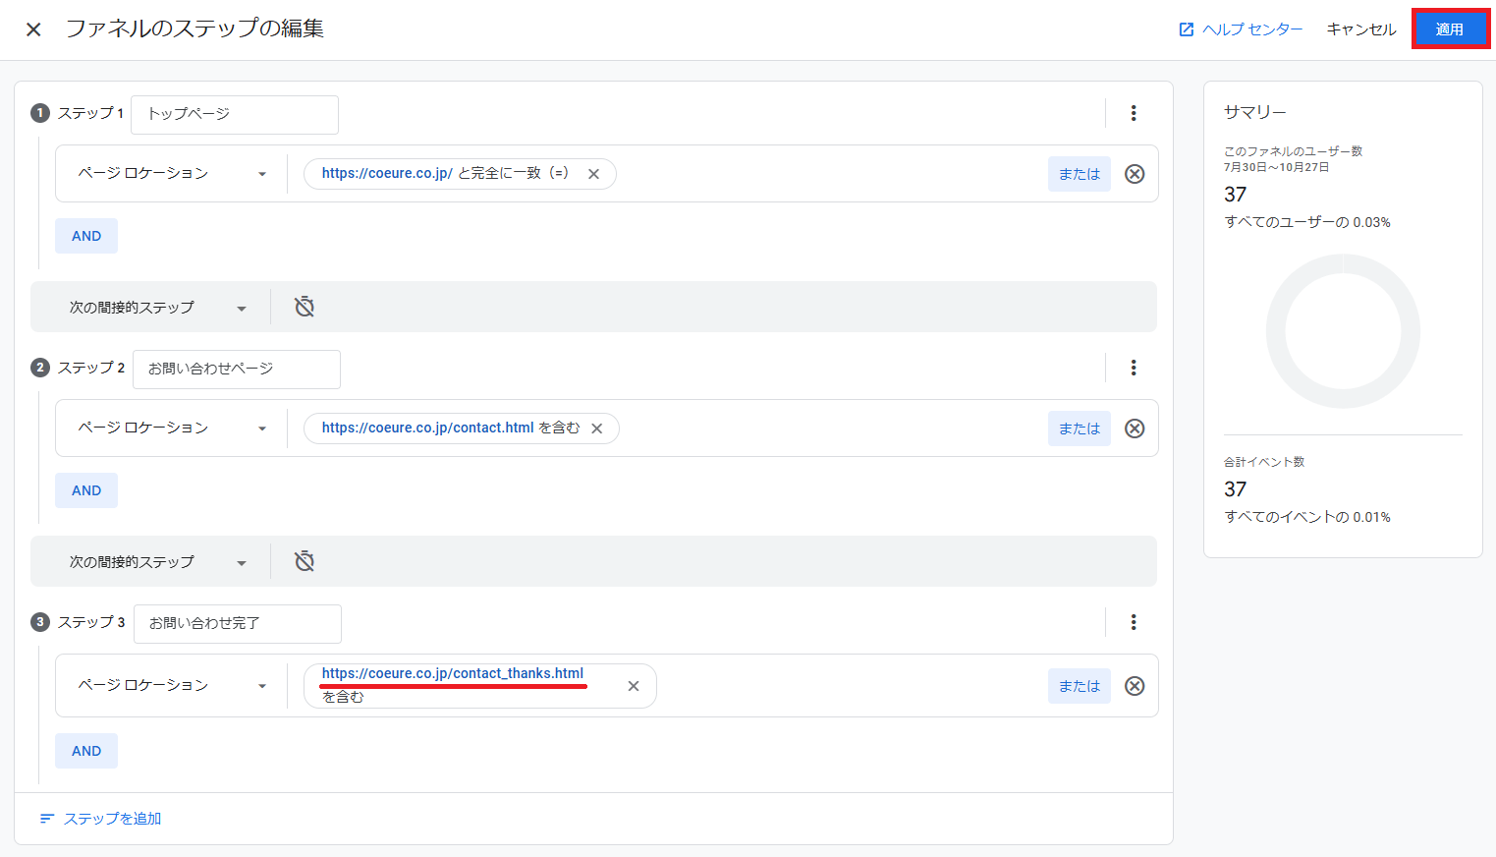Viewport: 1496px width, 857px height.
Task: Click ステップを追加 to add a step
Action: (x=101, y=819)
